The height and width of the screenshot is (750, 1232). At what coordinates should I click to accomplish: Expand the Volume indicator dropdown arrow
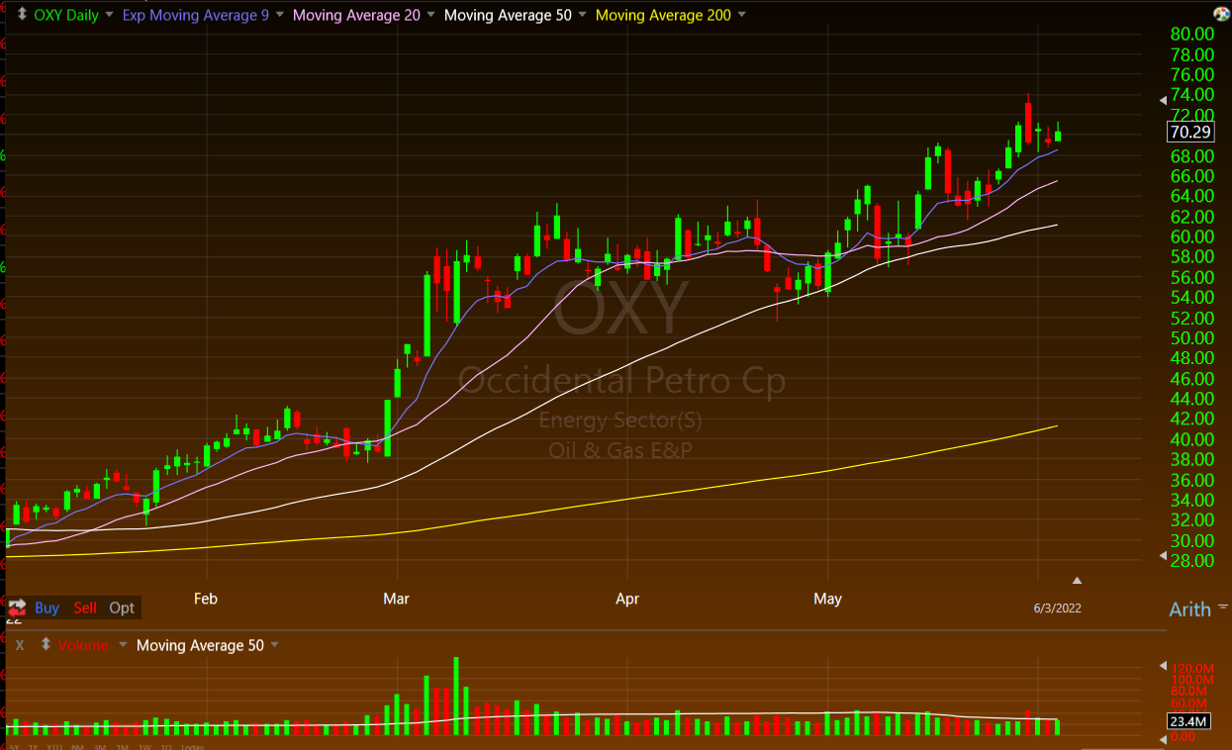point(123,645)
